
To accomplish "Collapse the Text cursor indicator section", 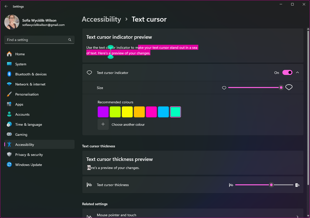I will click(x=297, y=72).
